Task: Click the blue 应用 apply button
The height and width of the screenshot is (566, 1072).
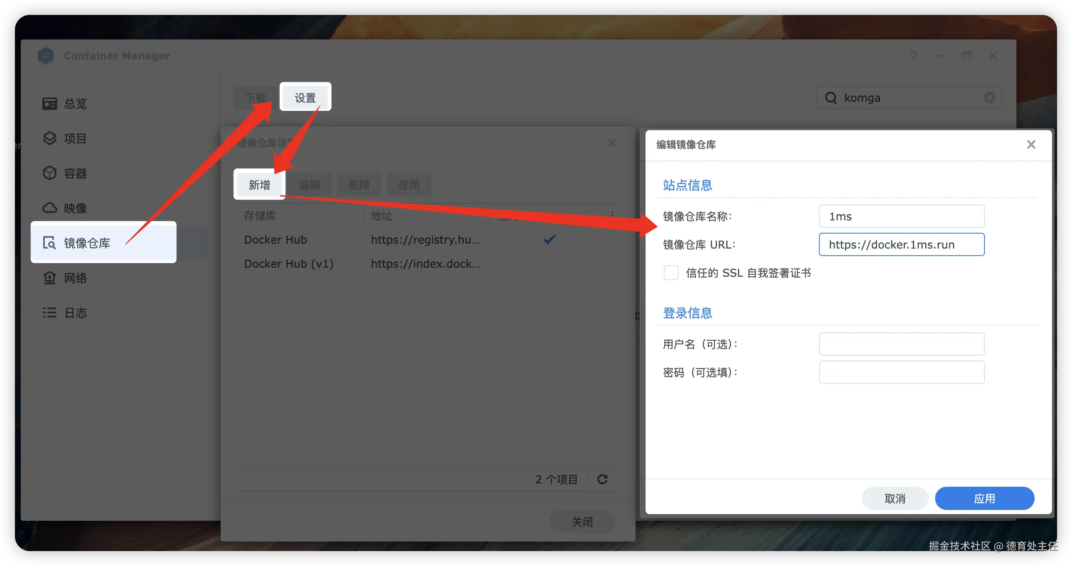Action: point(984,498)
